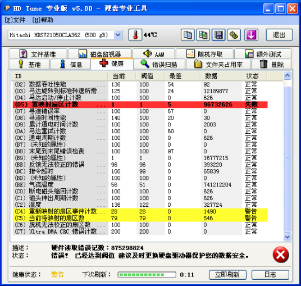This screenshot has height=286, width=301.
Task: Click the red X error status icon
Action: [280, 255]
